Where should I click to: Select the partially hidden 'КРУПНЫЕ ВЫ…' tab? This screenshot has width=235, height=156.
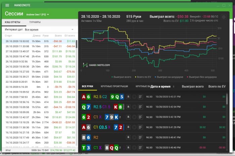coord(143,86)
